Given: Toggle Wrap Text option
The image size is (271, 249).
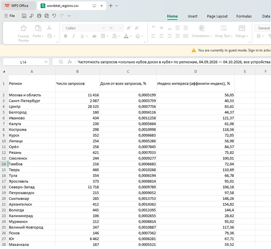Looking at the screenshot, I should point(223,32).
